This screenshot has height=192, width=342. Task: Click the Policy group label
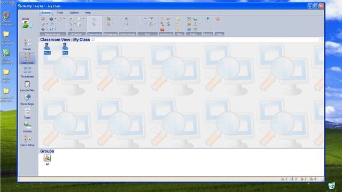click(x=193, y=34)
